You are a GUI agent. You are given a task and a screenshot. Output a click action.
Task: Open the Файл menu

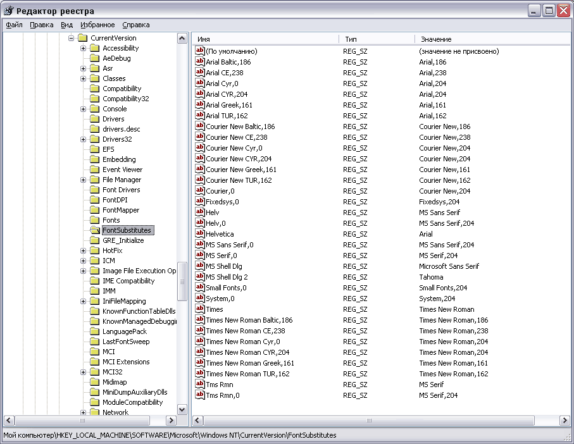point(15,25)
